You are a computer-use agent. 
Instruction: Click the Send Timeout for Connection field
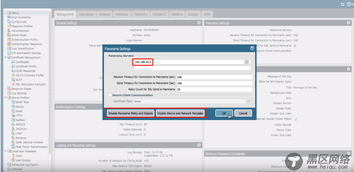214,83
